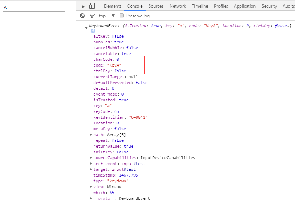
Task: Switch to the Elements tab
Action: tap(113, 6)
